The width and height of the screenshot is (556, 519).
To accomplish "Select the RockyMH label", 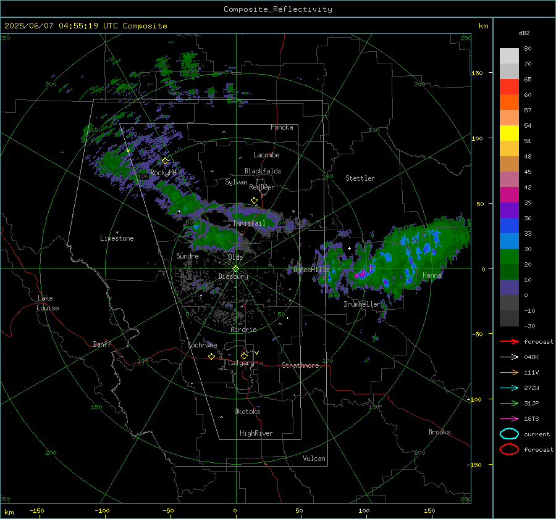I will pos(163,173).
